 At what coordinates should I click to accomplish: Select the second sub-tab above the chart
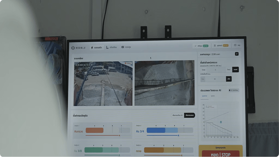tap(212, 96)
